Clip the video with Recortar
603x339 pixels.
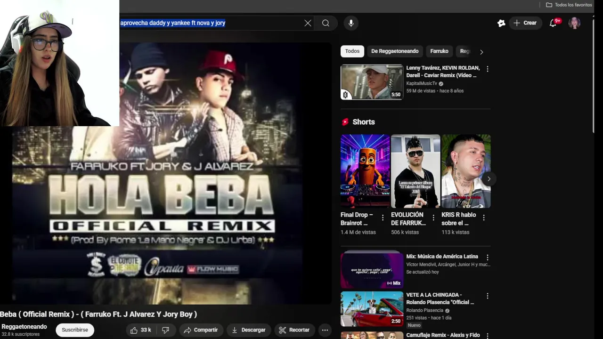tap(294, 330)
